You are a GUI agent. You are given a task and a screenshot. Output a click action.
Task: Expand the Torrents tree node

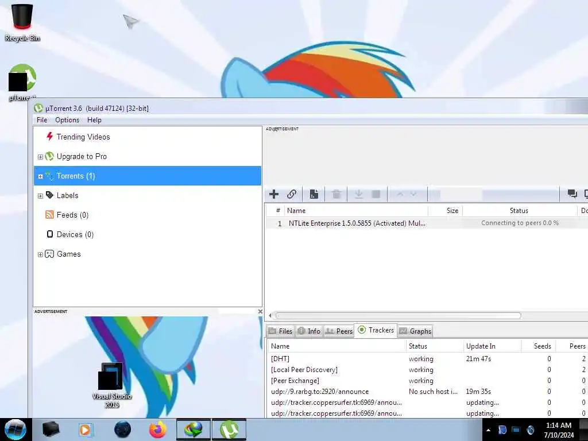[40, 176]
